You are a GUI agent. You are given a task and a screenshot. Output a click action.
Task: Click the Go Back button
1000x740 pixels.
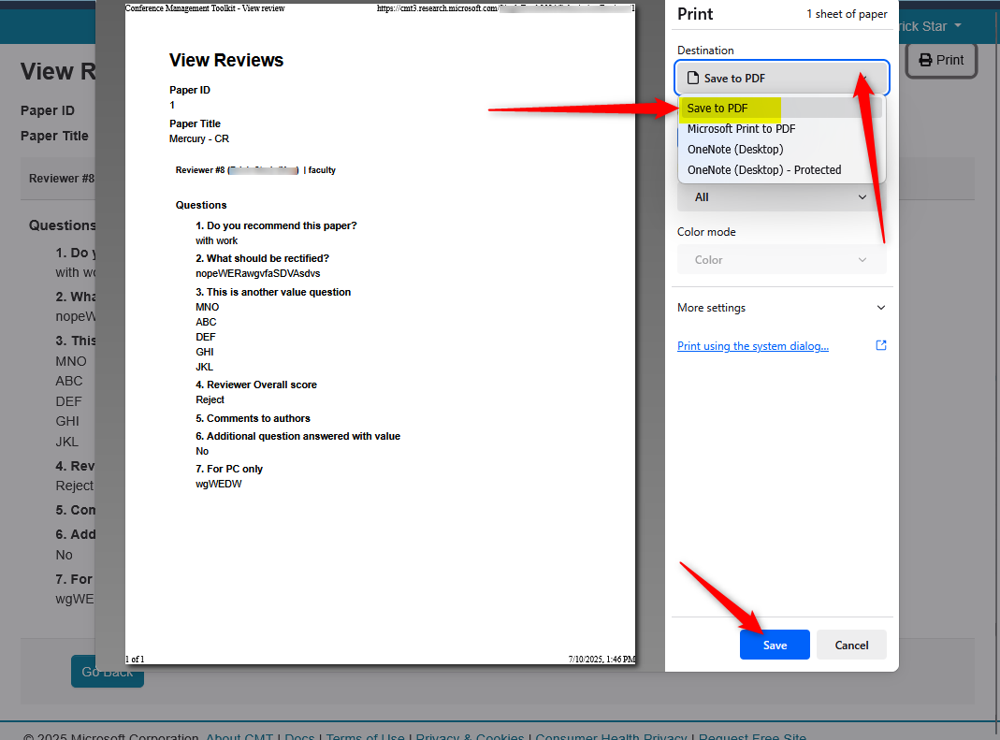[x=107, y=671]
